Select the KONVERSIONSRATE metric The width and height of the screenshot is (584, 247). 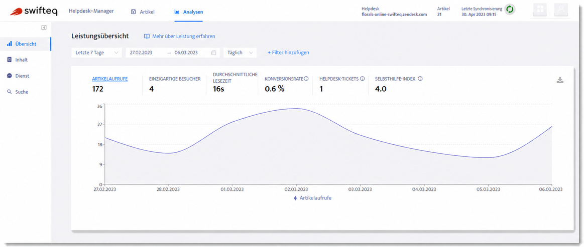coord(284,79)
